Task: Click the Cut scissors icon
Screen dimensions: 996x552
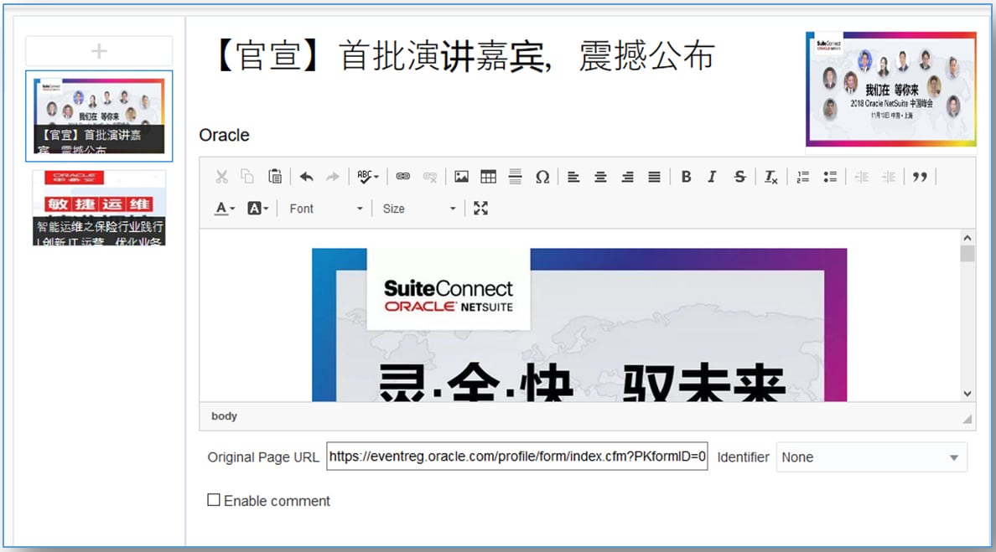Action: point(221,177)
